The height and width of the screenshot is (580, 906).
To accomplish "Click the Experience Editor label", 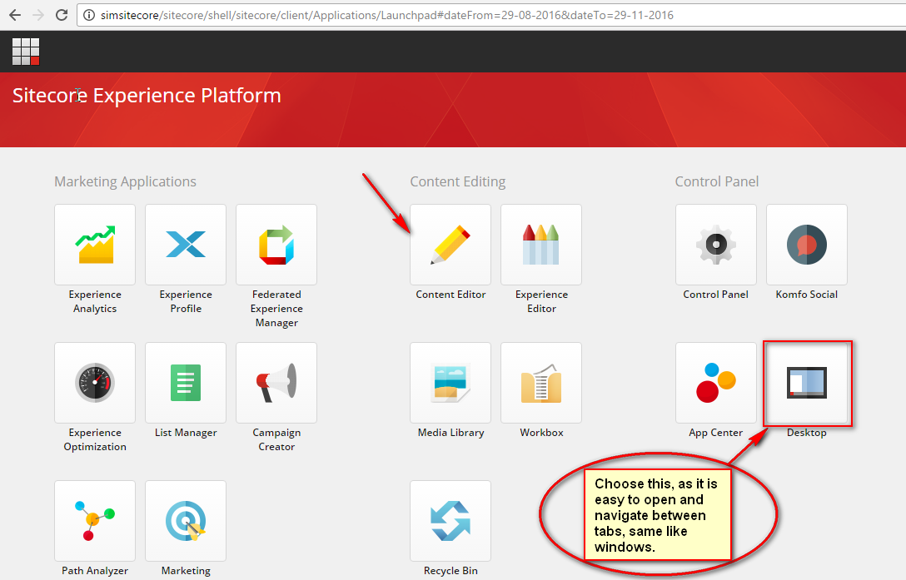I will [x=541, y=301].
